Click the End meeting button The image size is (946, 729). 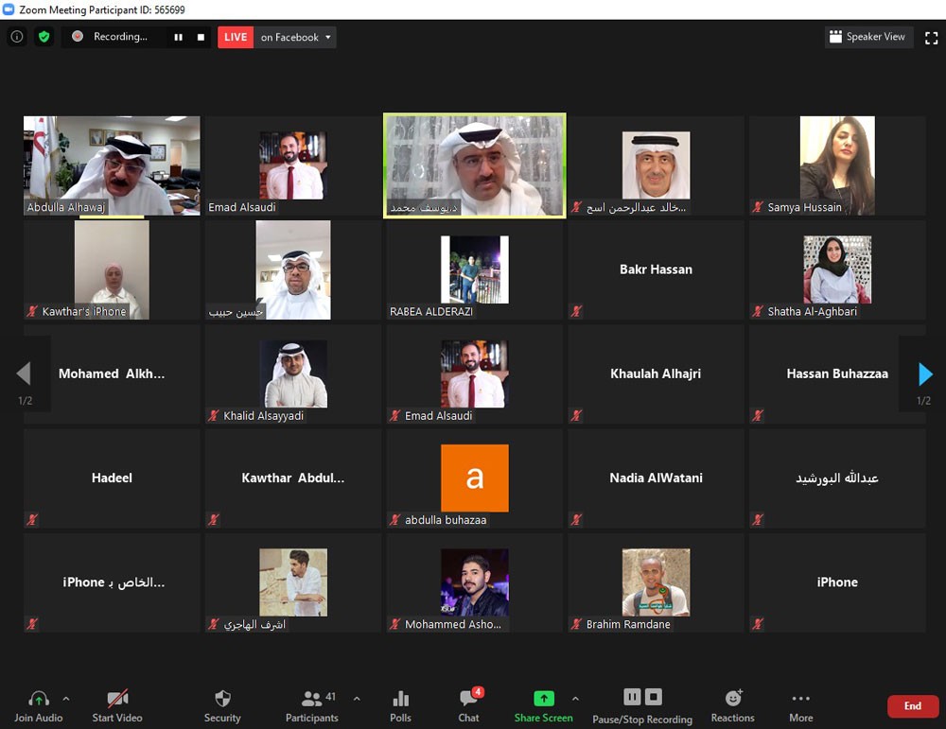tap(912, 706)
